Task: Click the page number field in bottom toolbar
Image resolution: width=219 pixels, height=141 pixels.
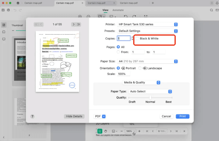Action: tap(162, 131)
